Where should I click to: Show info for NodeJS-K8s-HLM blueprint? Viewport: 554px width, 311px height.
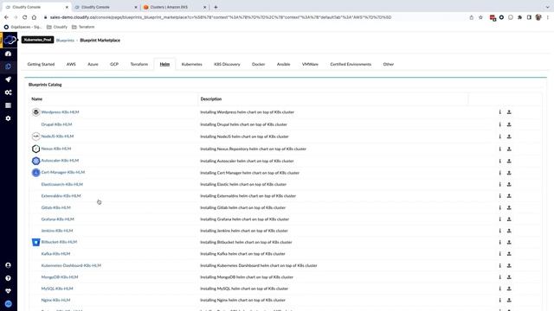pos(500,136)
